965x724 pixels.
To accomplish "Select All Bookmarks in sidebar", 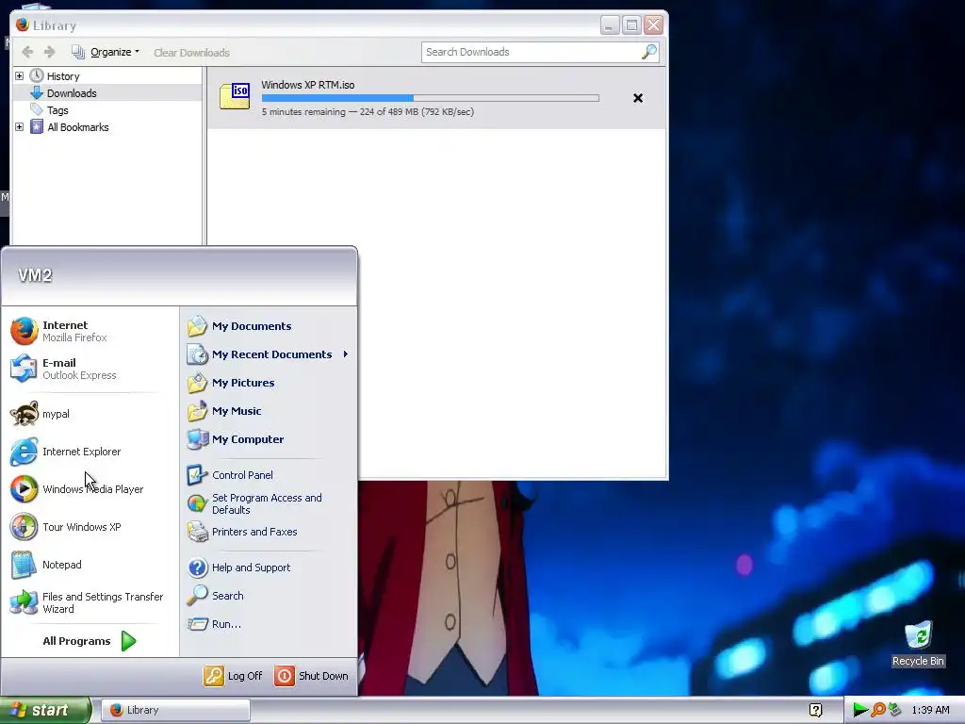I will point(70,127).
